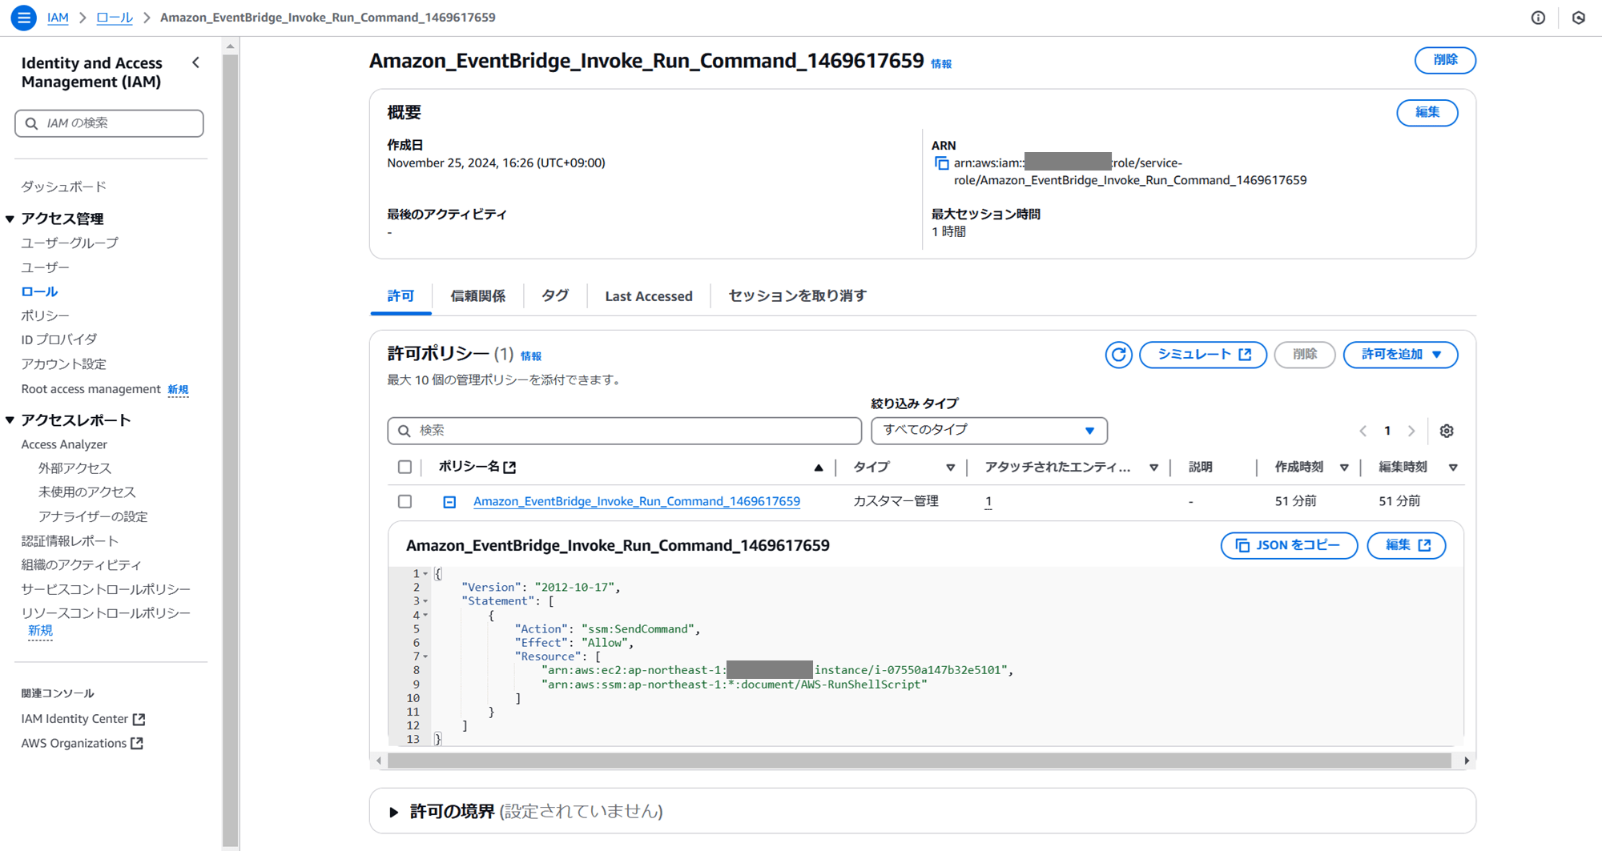Select all policies with the header checkbox
This screenshot has width=1602, height=851.
[405, 467]
